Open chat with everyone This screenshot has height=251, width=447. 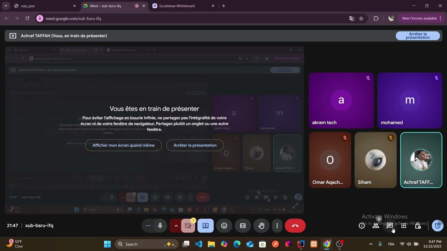(390, 226)
